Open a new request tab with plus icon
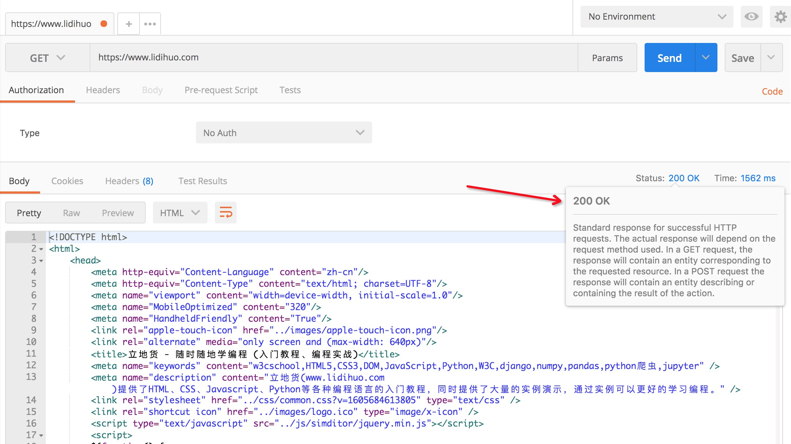Image resolution: width=791 pixels, height=444 pixels. click(x=129, y=24)
